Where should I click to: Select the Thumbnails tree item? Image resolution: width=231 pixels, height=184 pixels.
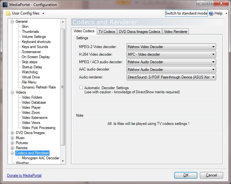pos(30,32)
